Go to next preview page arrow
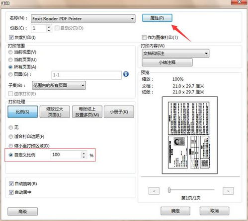The width and height of the screenshot is (248, 221). click(x=228, y=191)
